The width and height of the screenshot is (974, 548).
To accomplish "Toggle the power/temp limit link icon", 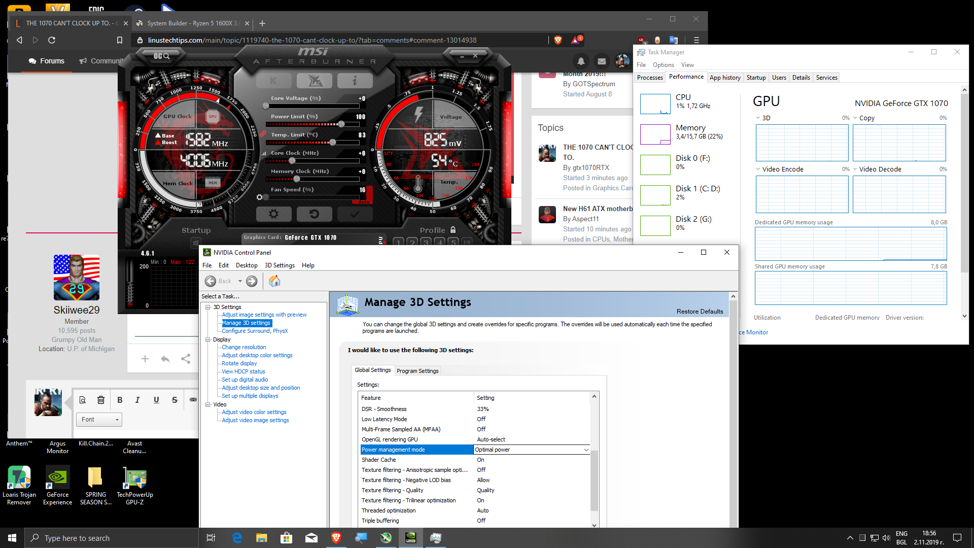I will click(263, 134).
